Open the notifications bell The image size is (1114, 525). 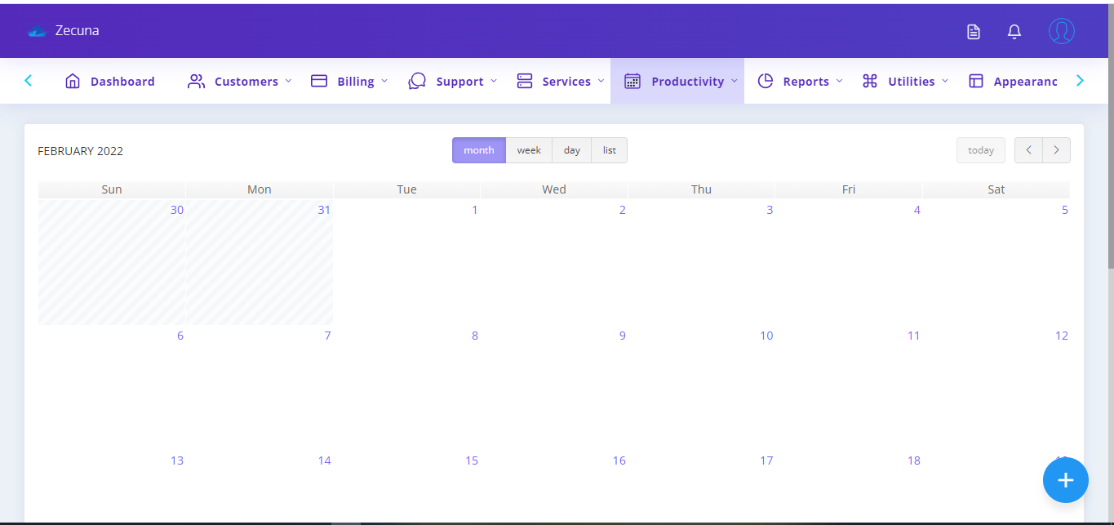(1014, 30)
